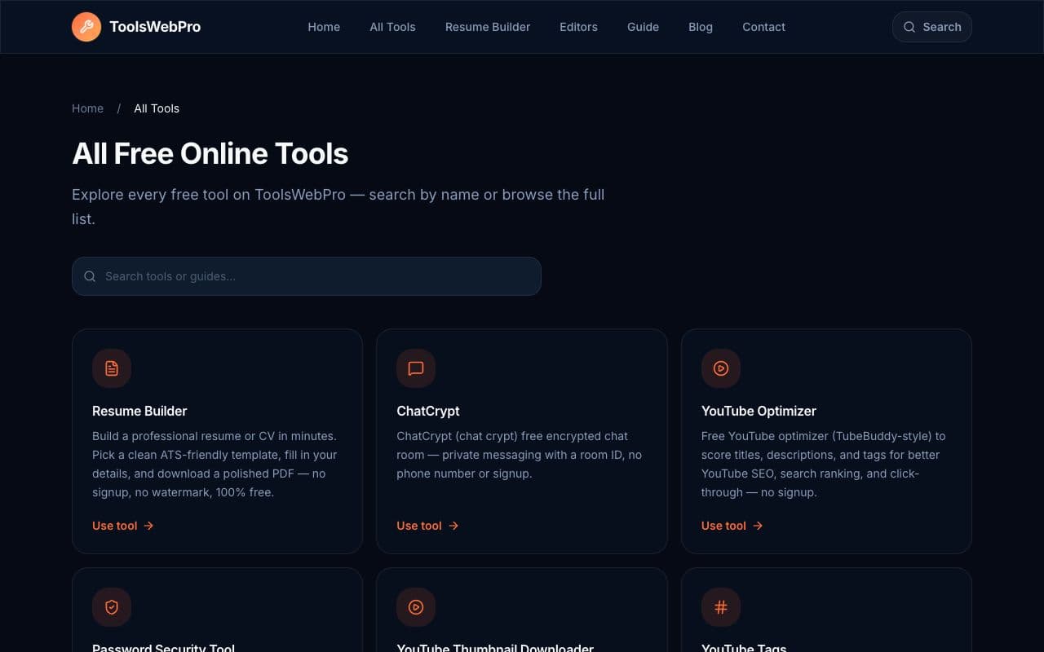Screen dimensions: 1044x652
Task: Click the YouTube Optimizer card title
Action: coord(759,411)
